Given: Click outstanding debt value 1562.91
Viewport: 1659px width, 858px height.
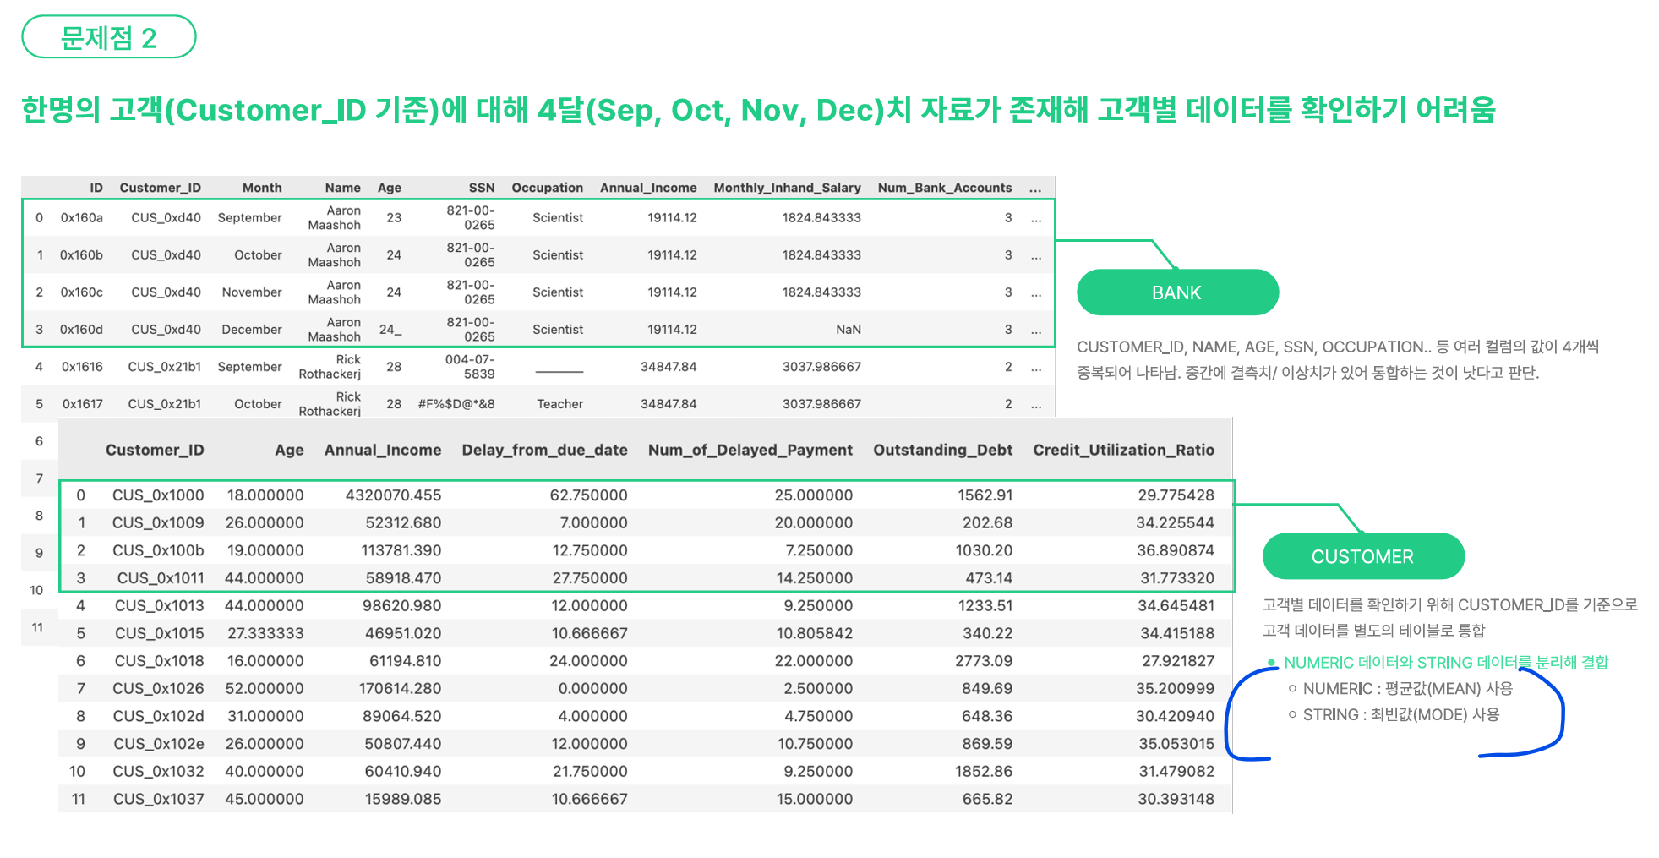Looking at the screenshot, I should pyautogui.click(x=985, y=495).
